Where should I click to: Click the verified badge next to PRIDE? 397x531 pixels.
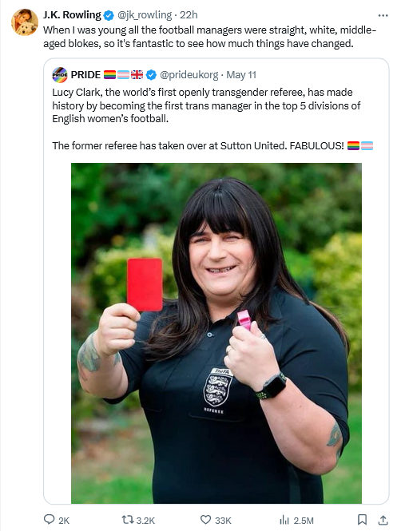click(x=152, y=75)
